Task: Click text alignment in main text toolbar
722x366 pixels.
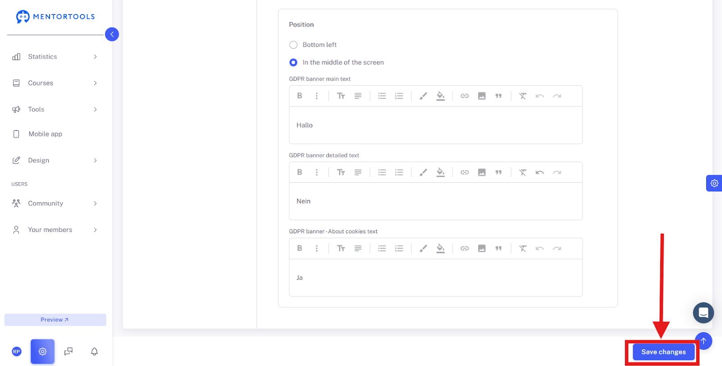Action: tap(358, 96)
